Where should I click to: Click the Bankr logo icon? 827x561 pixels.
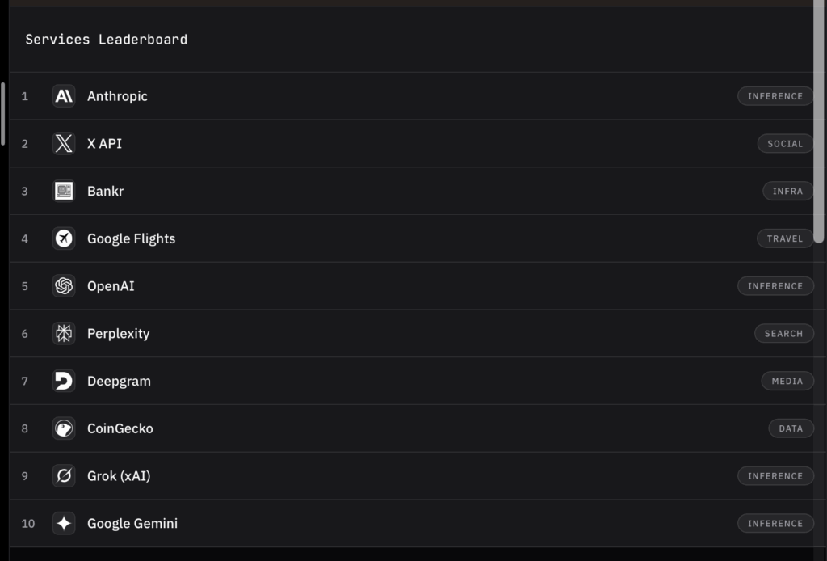[64, 192]
